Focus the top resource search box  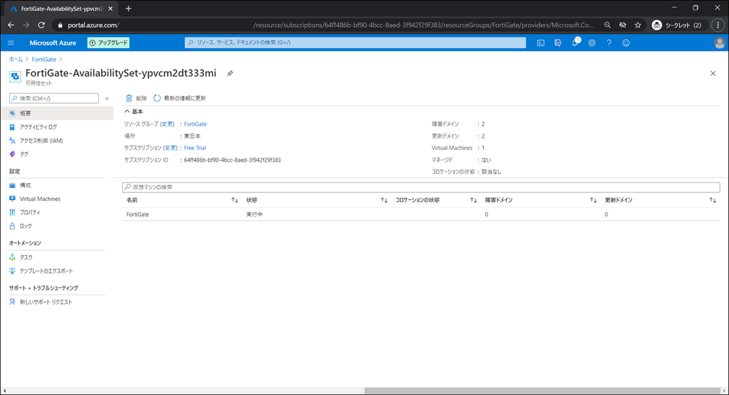pos(355,42)
